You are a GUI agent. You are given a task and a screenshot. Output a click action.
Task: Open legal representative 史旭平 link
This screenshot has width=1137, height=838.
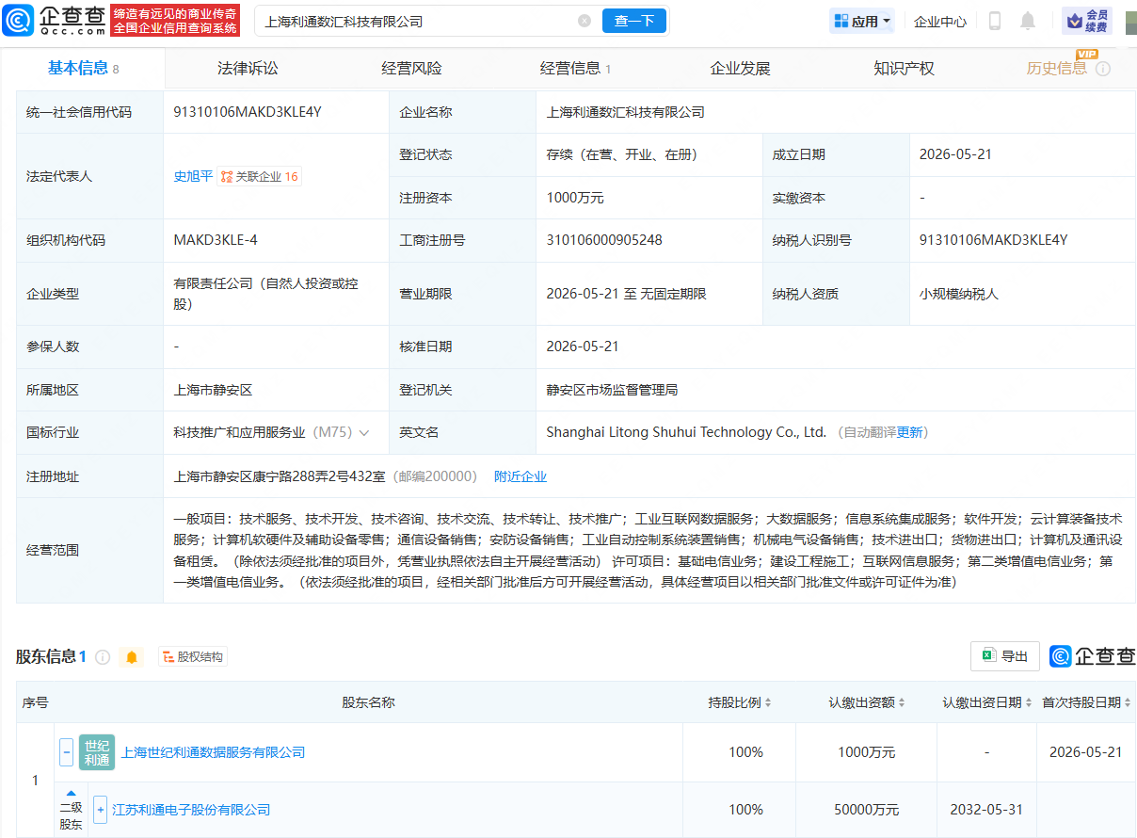[193, 176]
